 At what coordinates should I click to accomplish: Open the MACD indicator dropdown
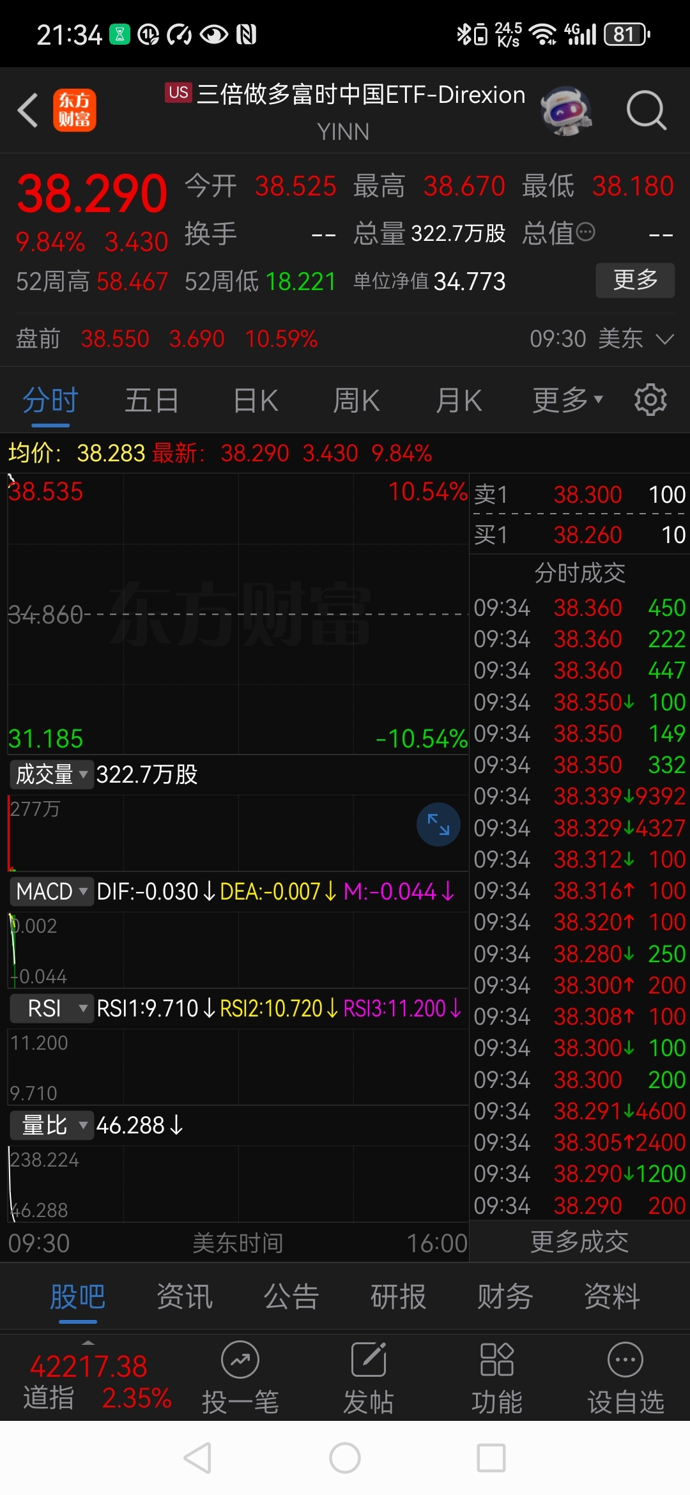(52, 891)
